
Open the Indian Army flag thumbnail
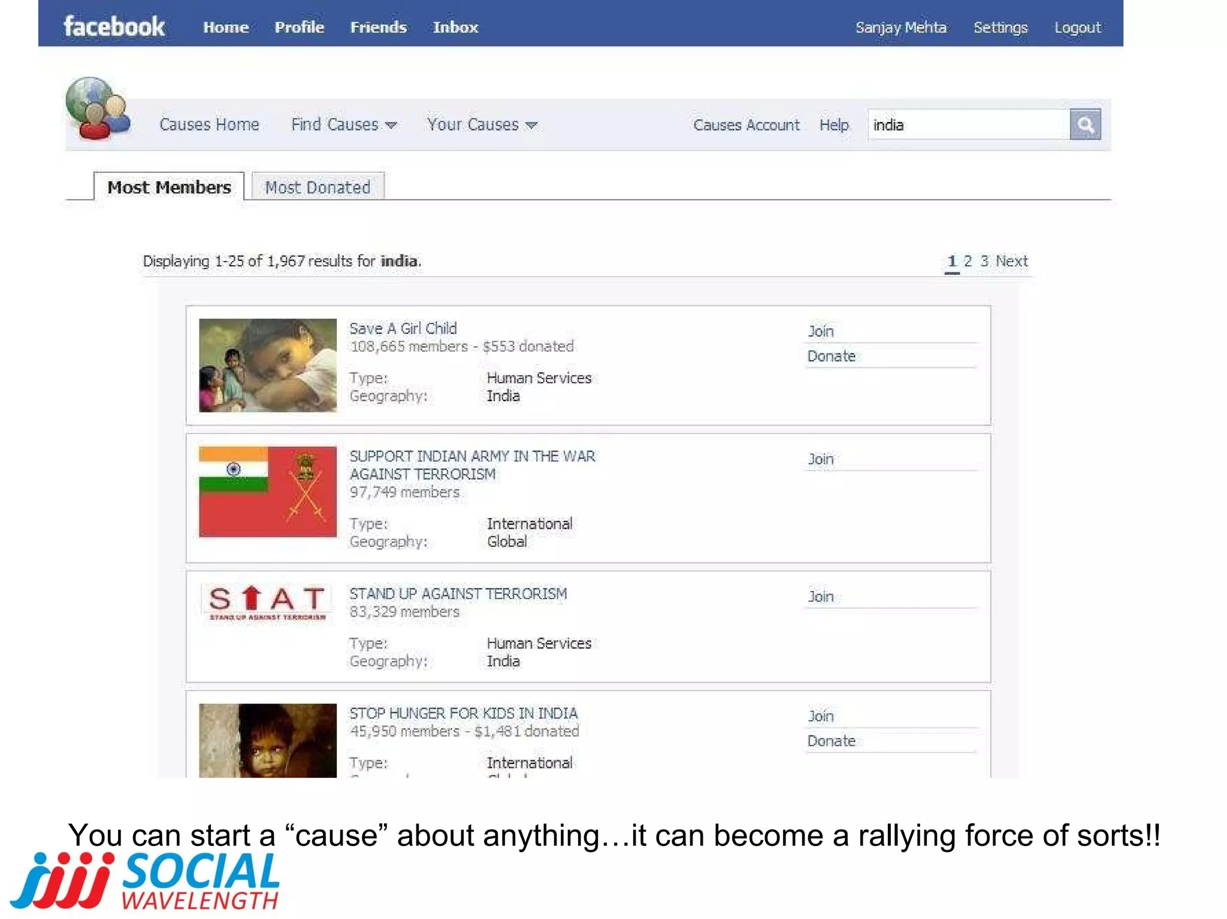[268, 492]
